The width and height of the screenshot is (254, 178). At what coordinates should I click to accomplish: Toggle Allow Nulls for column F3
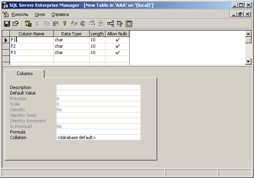117,52
